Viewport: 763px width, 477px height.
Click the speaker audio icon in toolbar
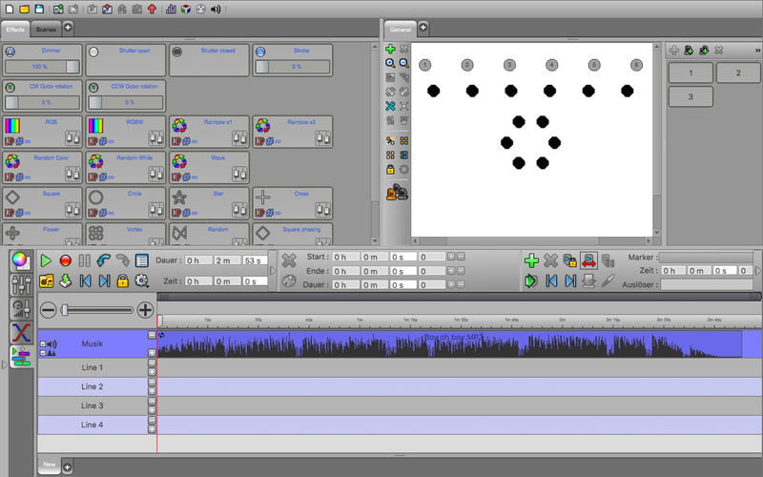click(216, 9)
